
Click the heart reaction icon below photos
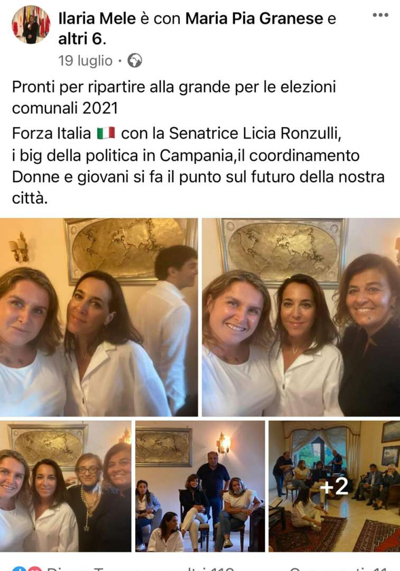pos(33,569)
